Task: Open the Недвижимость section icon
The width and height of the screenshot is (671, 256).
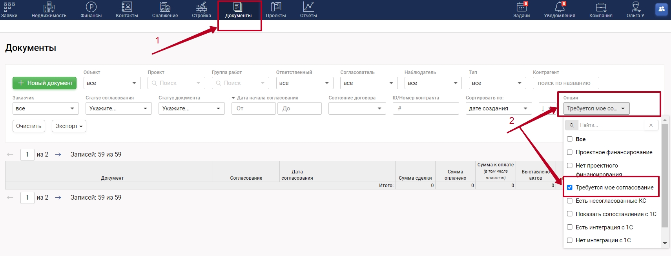Action: [x=49, y=7]
